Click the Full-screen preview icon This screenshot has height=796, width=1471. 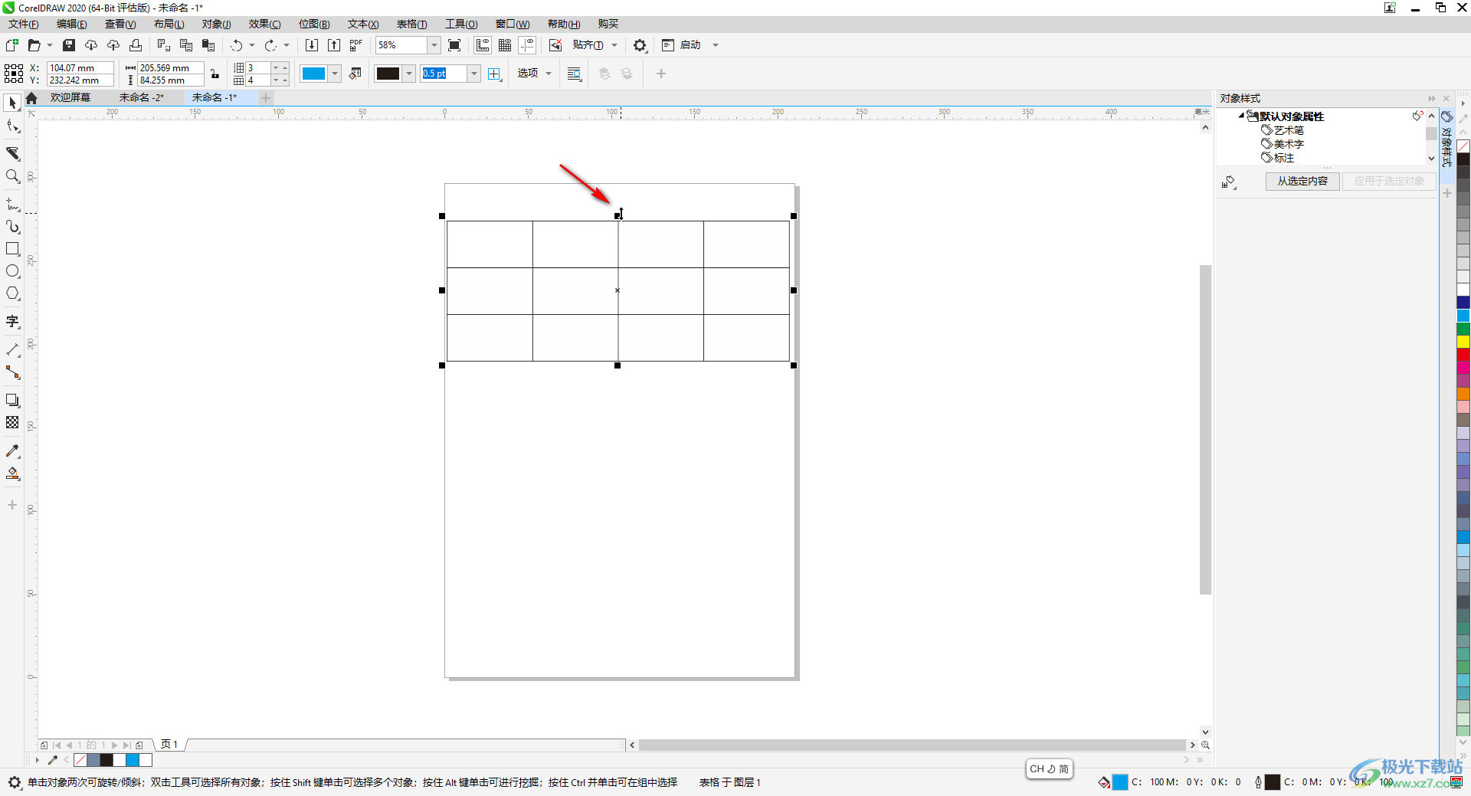point(454,45)
